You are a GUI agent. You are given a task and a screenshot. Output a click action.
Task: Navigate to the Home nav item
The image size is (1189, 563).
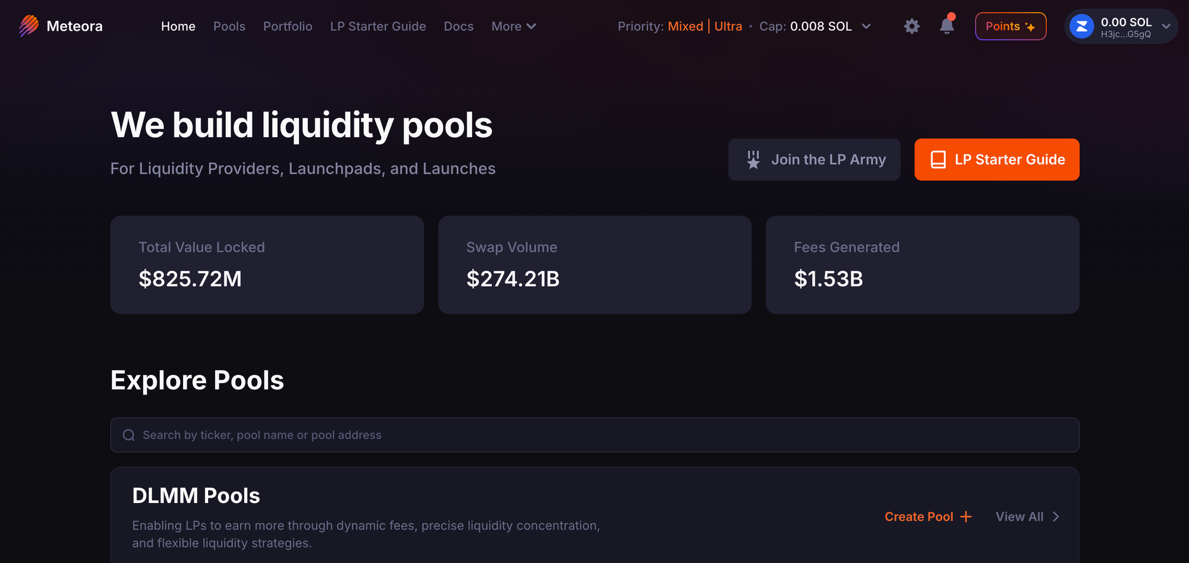(178, 26)
